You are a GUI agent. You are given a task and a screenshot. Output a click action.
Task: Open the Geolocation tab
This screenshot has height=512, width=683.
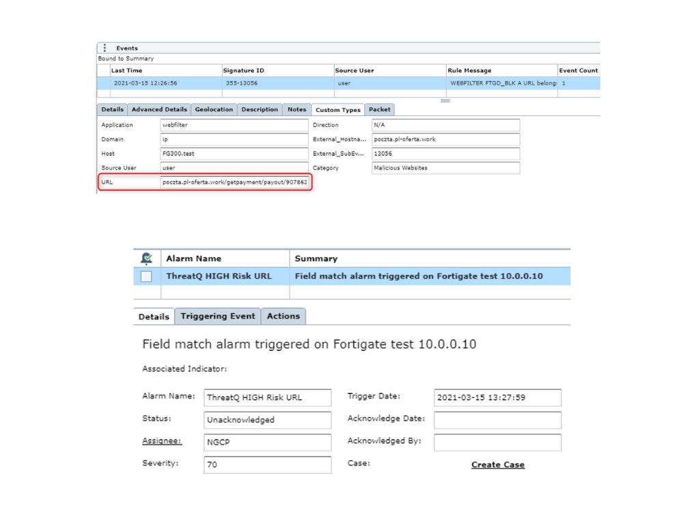tap(214, 109)
